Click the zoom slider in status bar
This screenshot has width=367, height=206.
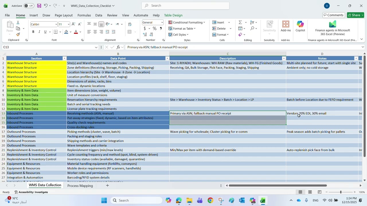(341, 192)
